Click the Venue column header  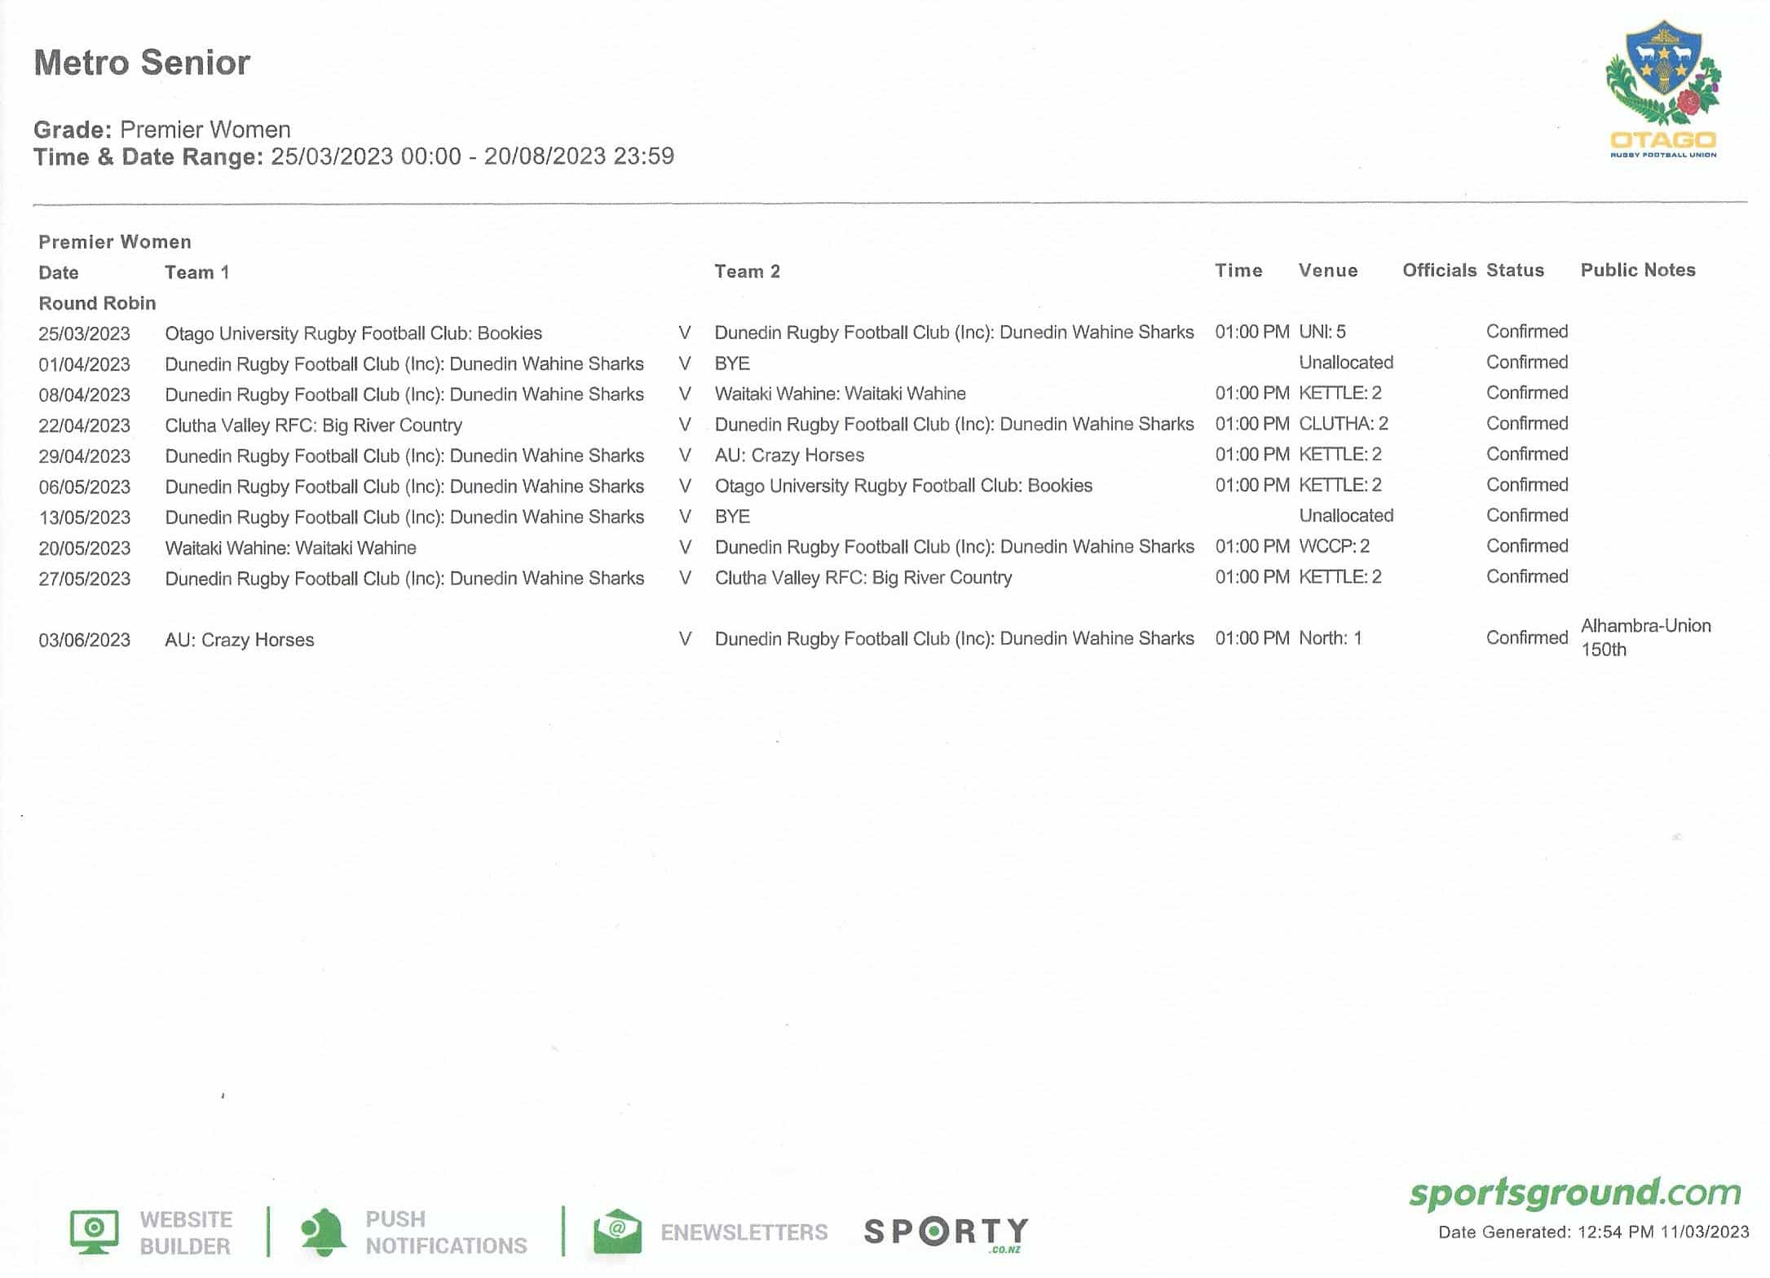[1327, 271]
